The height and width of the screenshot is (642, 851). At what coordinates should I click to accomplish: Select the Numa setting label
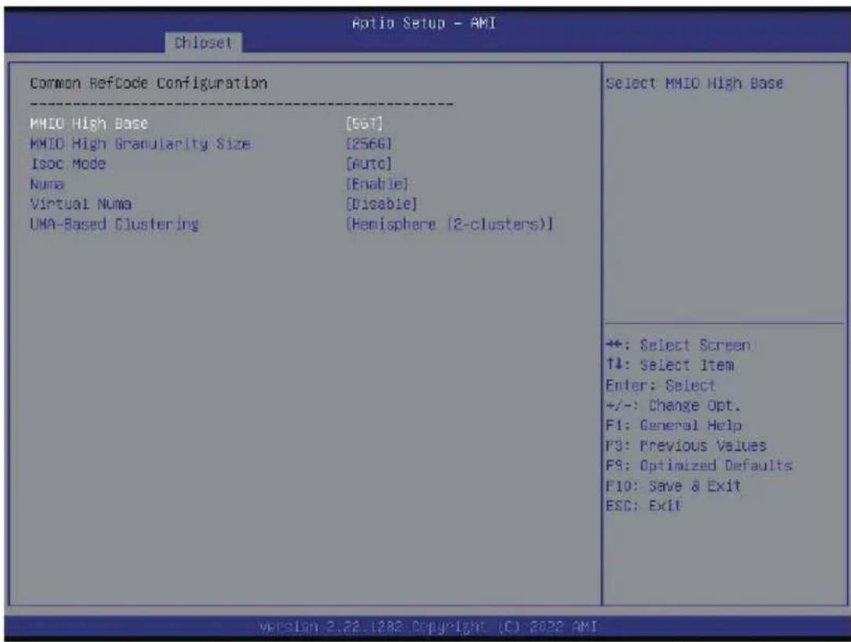coord(46,184)
